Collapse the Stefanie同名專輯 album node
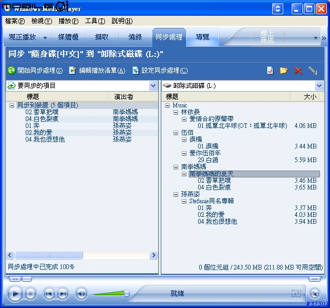This screenshot has width=330, height=308. [184, 201]
